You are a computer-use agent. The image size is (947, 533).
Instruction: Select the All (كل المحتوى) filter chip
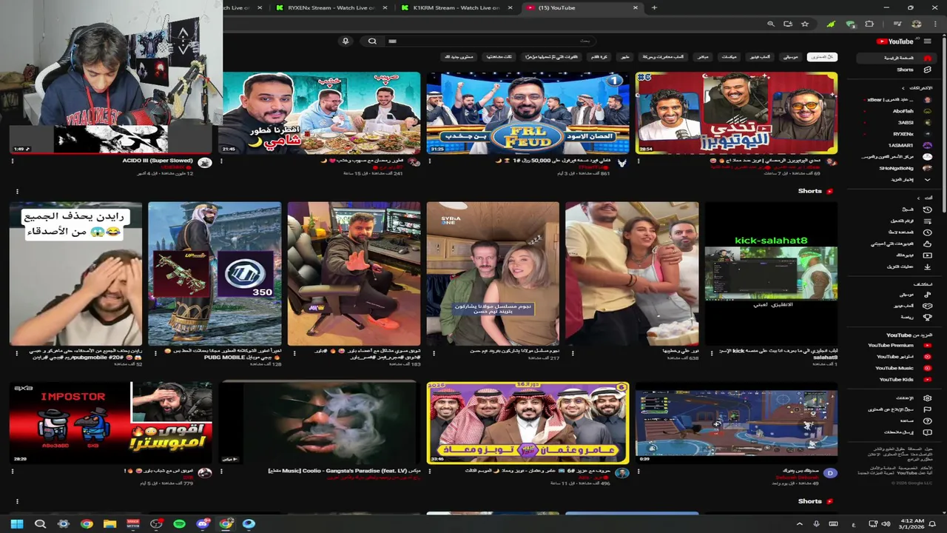point(822,57)
